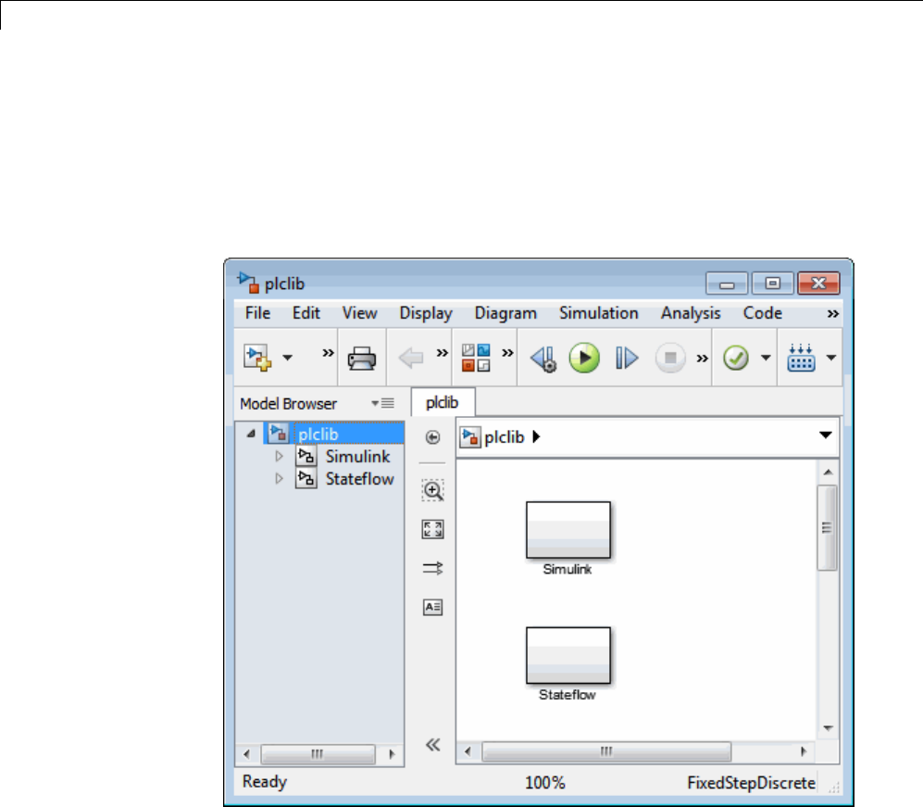Open the checkmark advisor dropdown arrow
Screen dimensions: 923x807
pyautogui.click(x=766, y=358)
